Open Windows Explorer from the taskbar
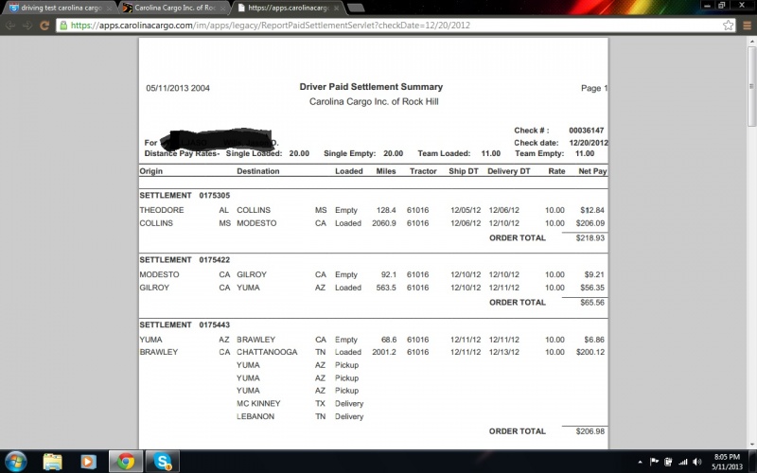This screenshot has height=473, width=757. pos(53,461)
